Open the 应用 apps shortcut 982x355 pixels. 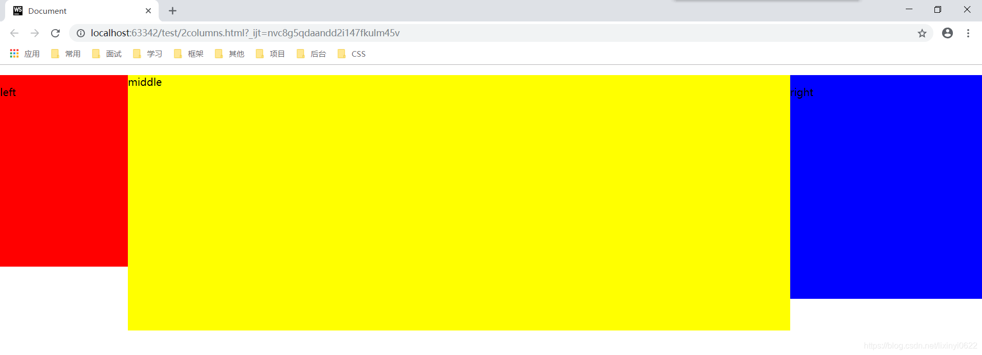click(x=25, y=54)
